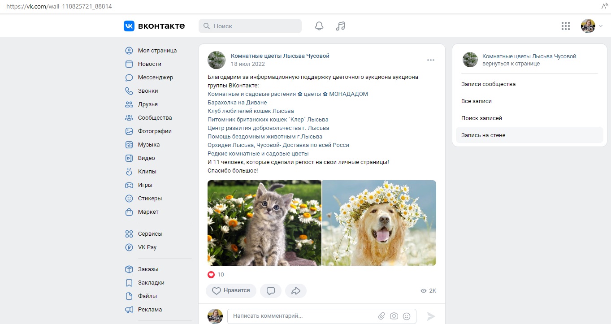Click the post date 18 июл 2022
611x324 pixels.
tap(248, 64)
